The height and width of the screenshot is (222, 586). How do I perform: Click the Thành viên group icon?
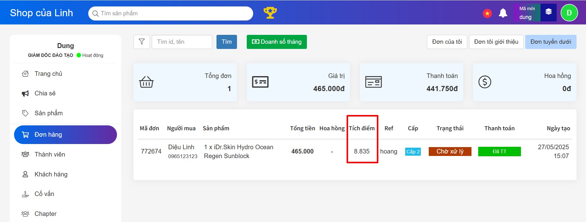pos(25,154)
